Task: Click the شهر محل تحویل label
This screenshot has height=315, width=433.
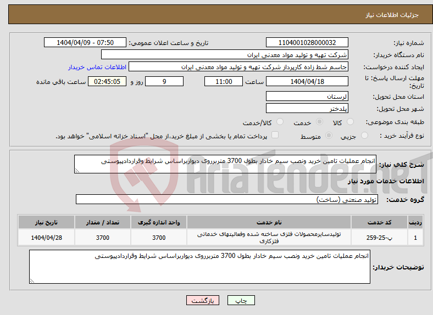Action: (401, 109)
